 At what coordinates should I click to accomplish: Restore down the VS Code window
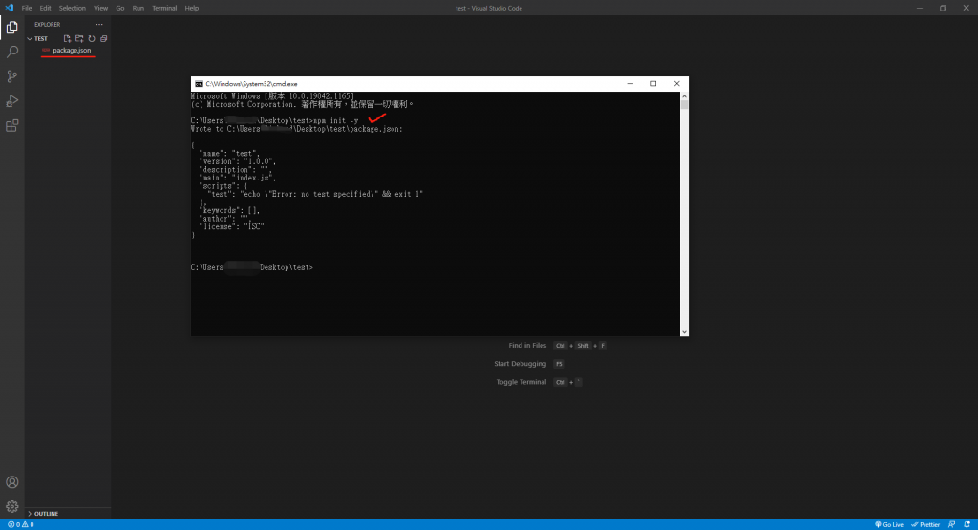[943, 8]
